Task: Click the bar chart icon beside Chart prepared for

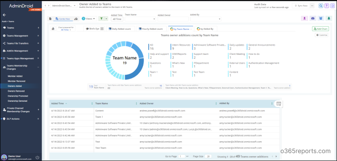Action: click(53, 29)
